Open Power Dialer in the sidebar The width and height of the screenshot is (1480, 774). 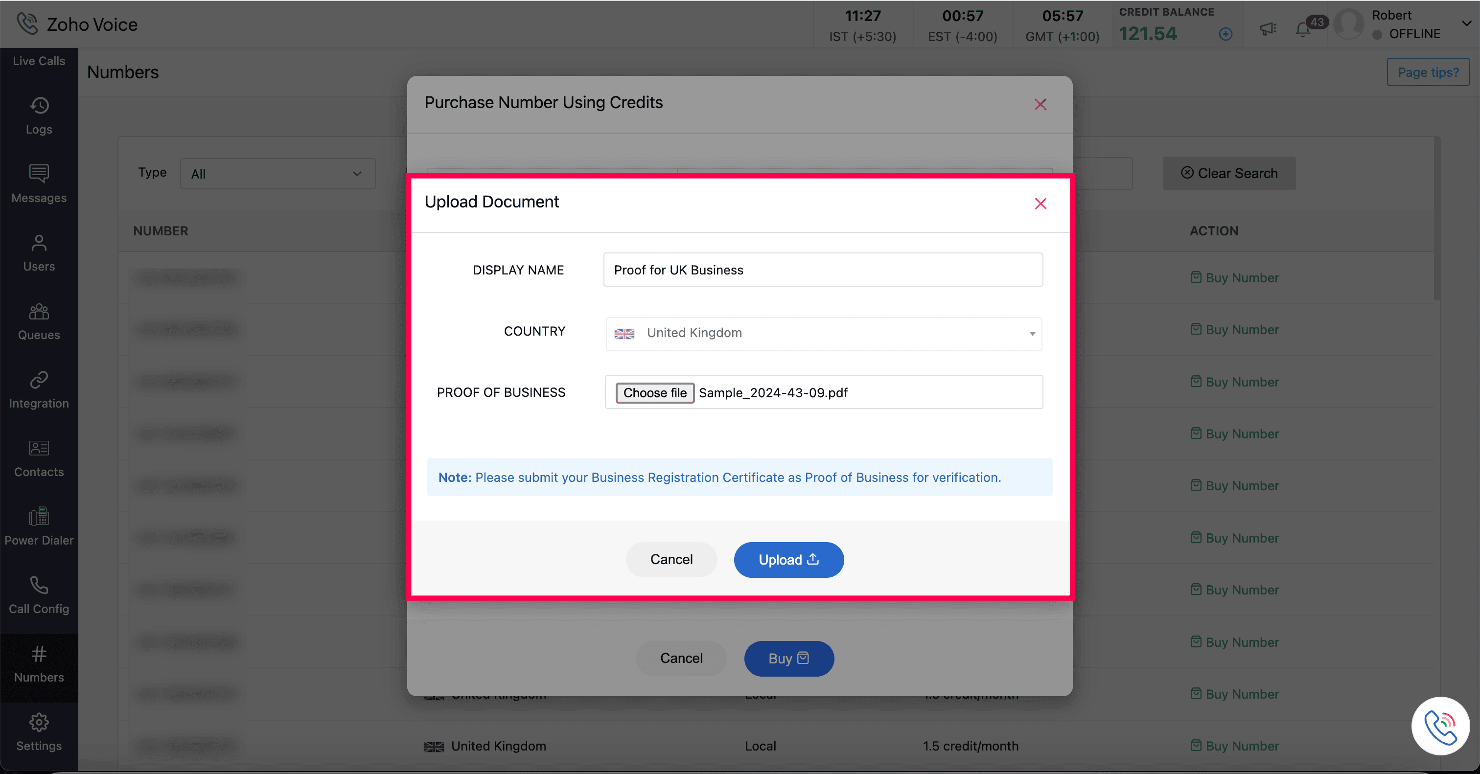(39, 526)
